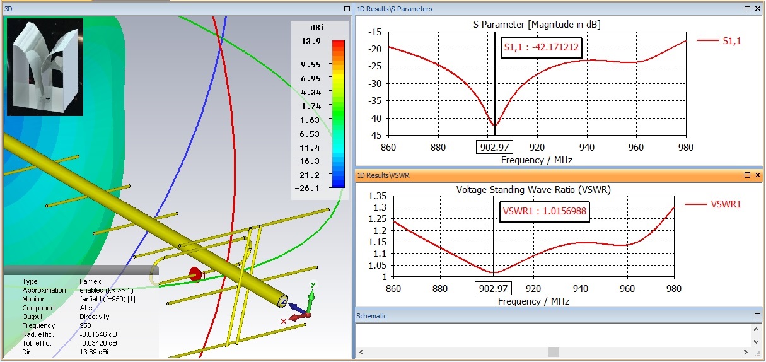
Task: Maximize the VSWR results panel
Action: point(746,175)
